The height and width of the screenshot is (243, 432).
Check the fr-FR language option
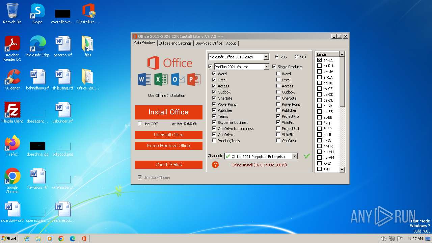click(x=319, y=129)
